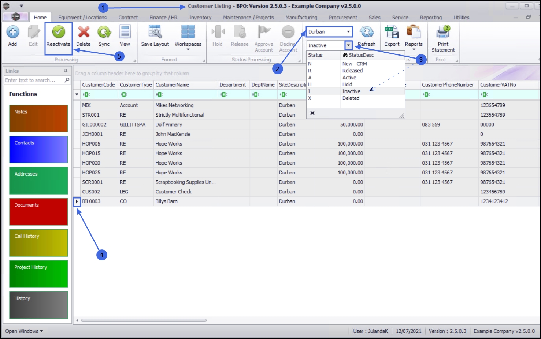Click the Hold status icon

[x=218, y=32]
